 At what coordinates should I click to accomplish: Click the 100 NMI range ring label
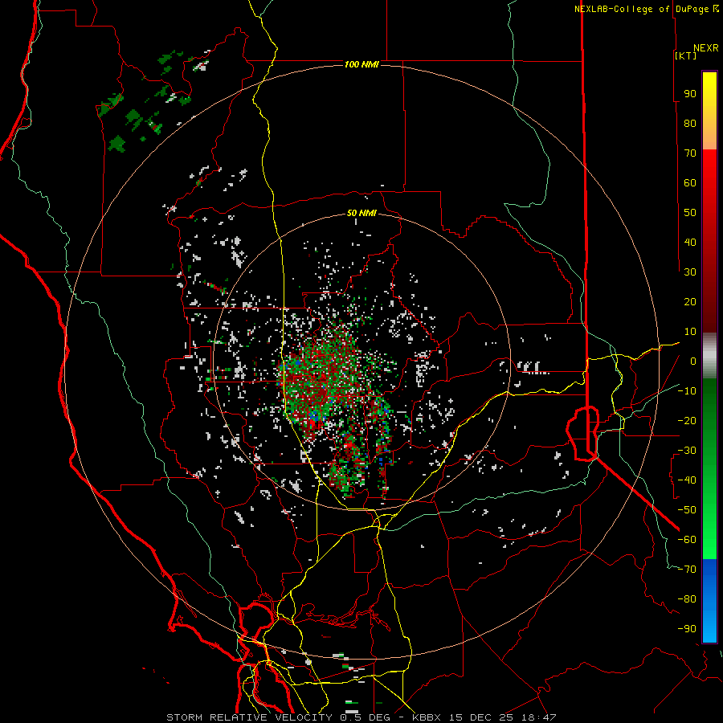click(361, 64)
